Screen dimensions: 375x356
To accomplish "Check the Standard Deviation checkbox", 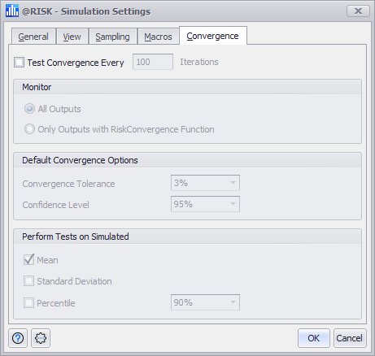I will click(28, 281).
